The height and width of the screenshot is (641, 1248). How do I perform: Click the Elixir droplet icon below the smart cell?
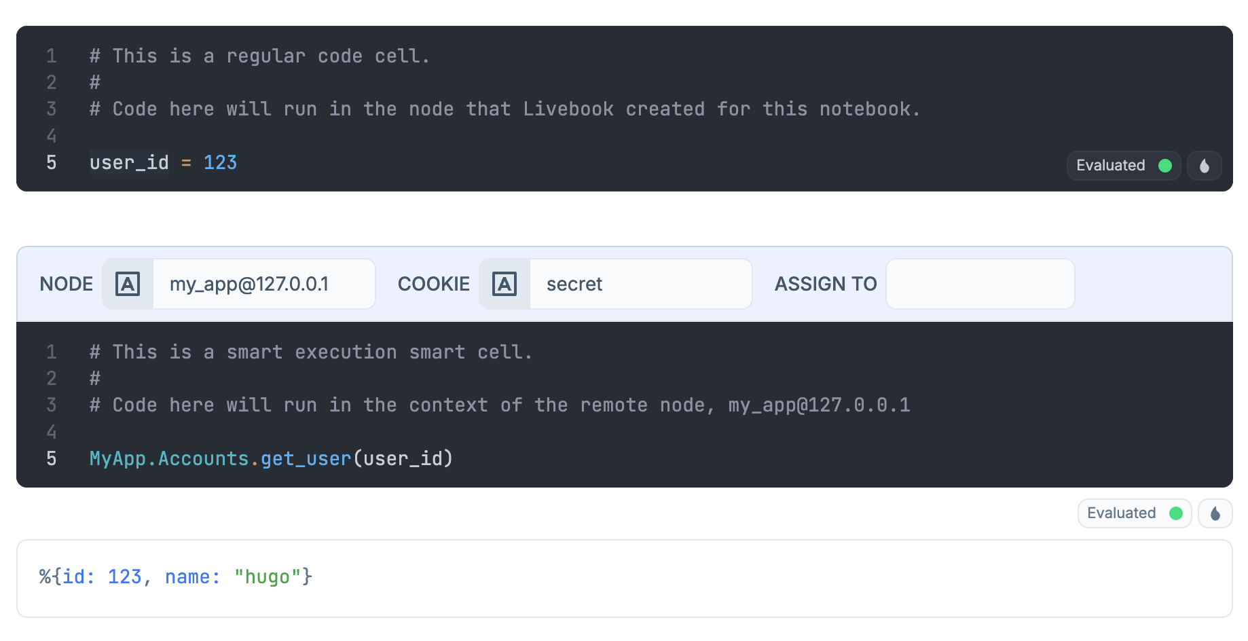click(1215, 513)
